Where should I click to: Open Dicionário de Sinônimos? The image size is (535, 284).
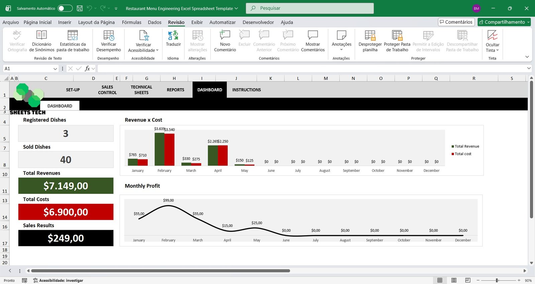coord(41,35)
